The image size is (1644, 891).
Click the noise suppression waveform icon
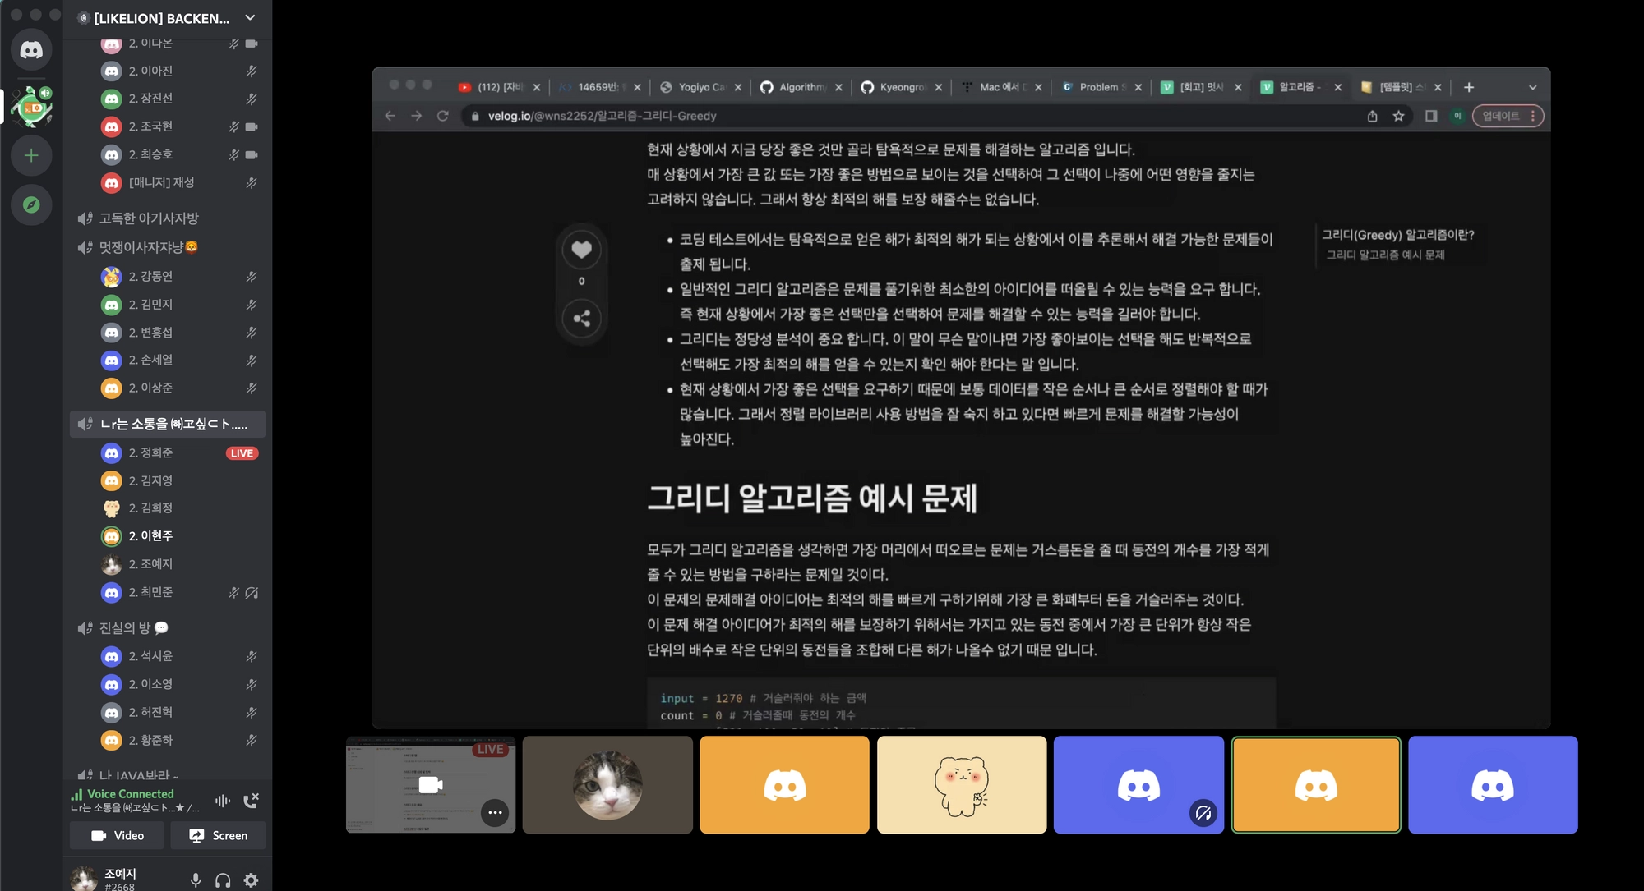pyautogui.click(x=223, y=800)
